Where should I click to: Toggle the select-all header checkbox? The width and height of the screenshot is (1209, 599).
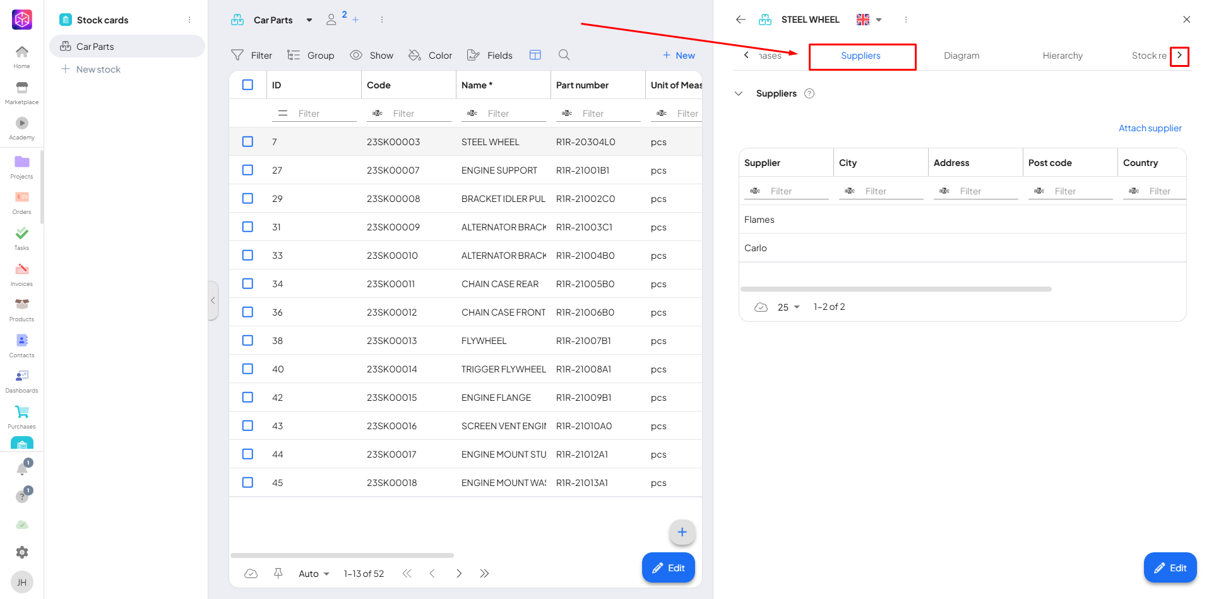pyautogui.click(x=247, y=85)
